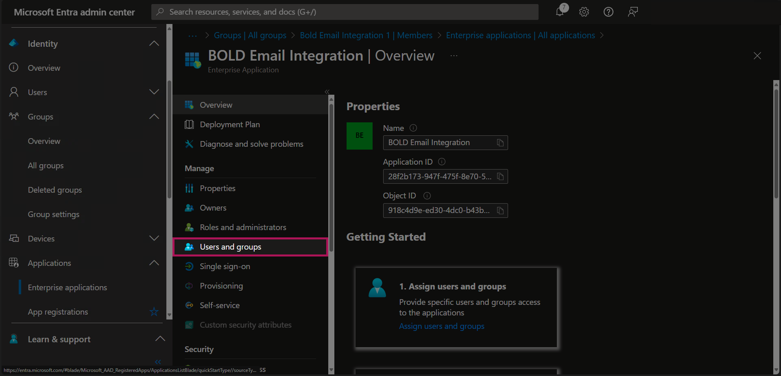Go to Groups | All groups breadcrumb
The width and height of the screenshot is (781, 376).
(x=250, y=35)
